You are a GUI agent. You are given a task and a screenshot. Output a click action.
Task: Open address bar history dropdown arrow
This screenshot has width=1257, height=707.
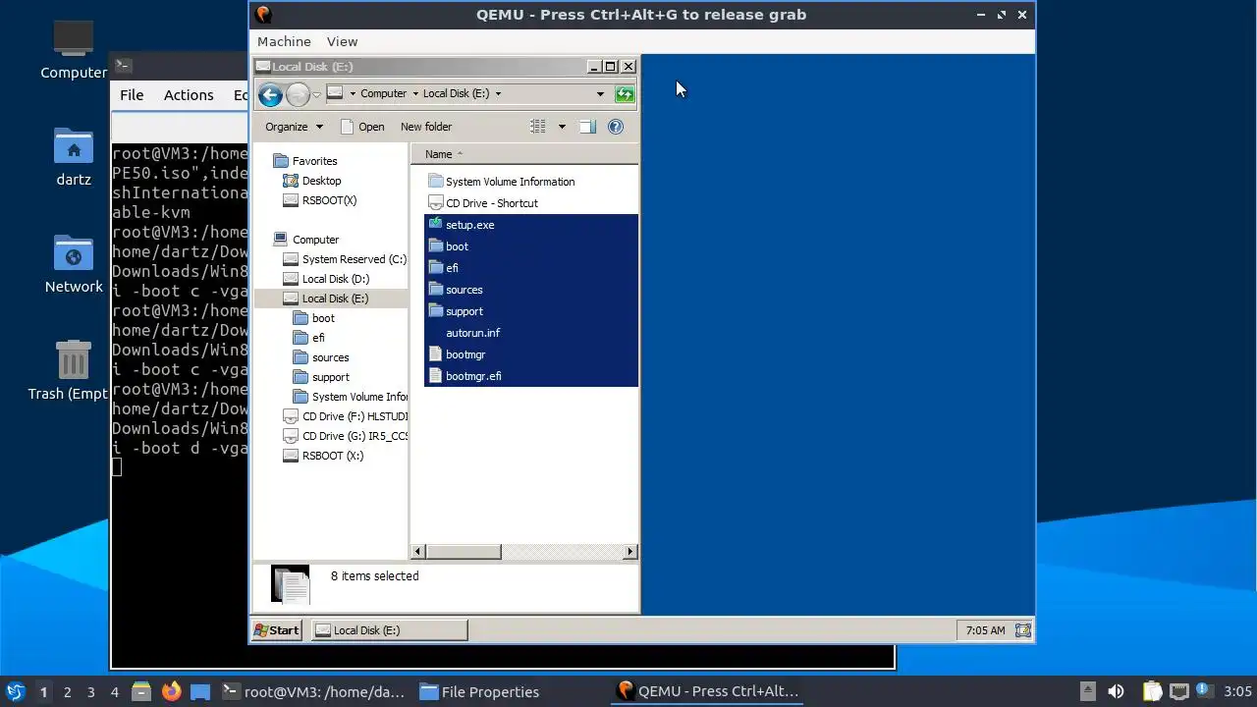click(x=600, y=94)
